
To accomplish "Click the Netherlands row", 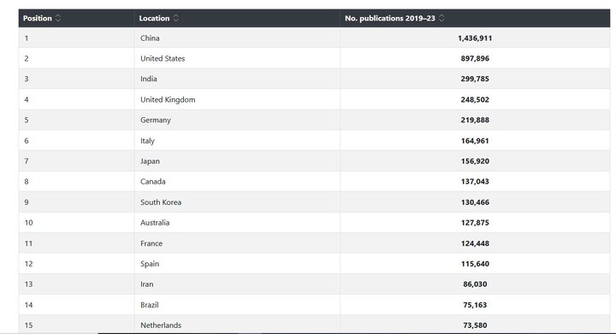I will 314,325.
